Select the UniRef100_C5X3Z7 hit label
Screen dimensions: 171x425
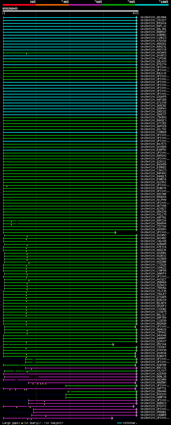click(153, 20)
